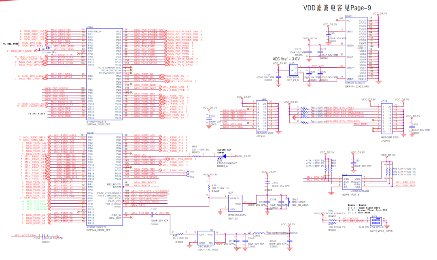The image size is (437, 260).
Task: Click the 'MCU_LED' net label
Action: (140, 155)
